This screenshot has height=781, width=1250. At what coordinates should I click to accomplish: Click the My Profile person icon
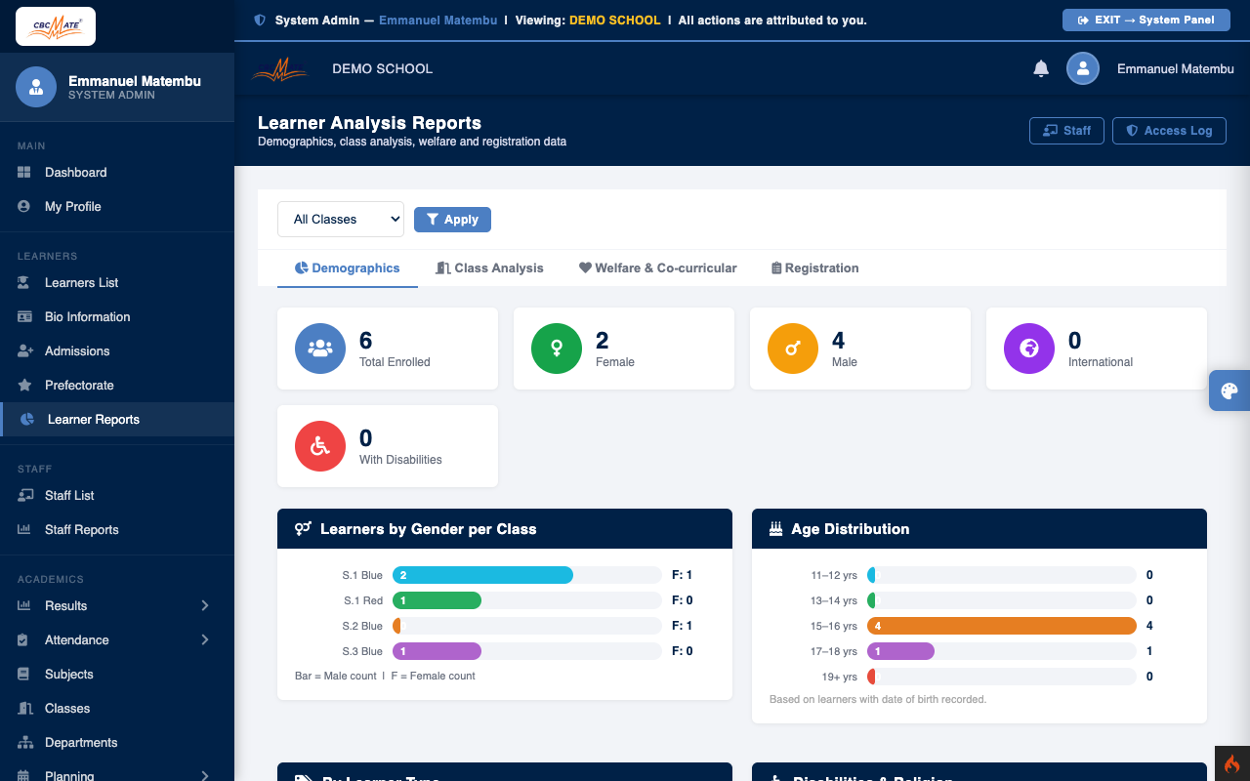tap(24, 206)
